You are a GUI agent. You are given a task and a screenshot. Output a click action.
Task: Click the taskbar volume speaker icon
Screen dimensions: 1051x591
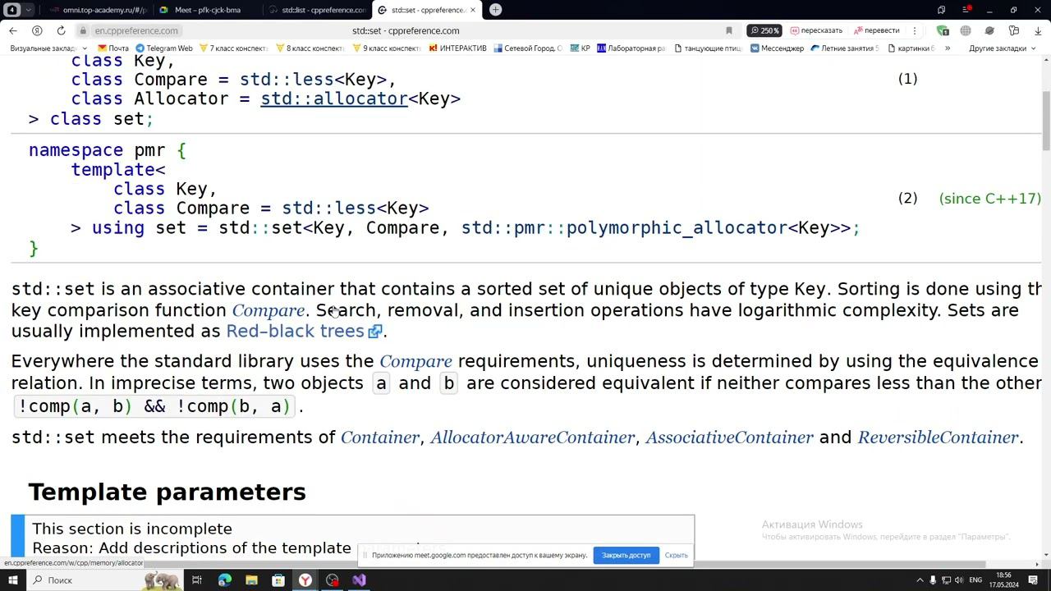pos(958,580)
